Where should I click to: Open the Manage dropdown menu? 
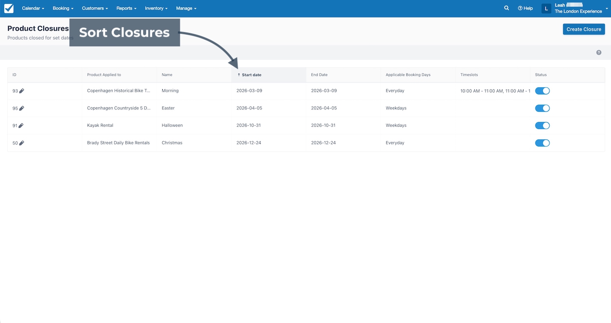(x=186, y=8)
